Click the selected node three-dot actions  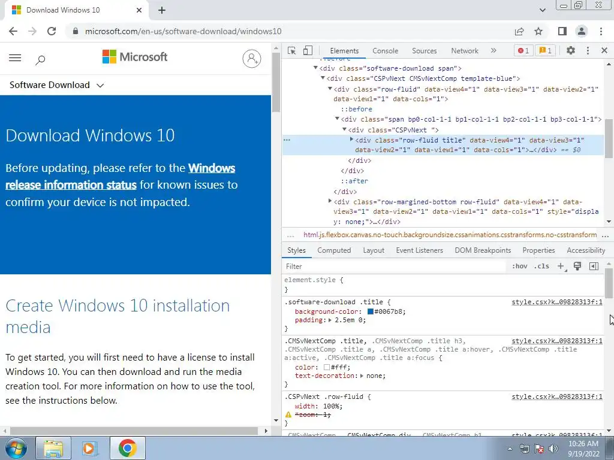pos(287,140)
